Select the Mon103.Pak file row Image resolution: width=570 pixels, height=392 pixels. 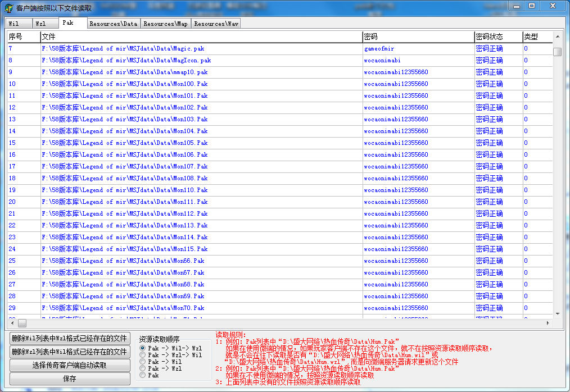280,119
